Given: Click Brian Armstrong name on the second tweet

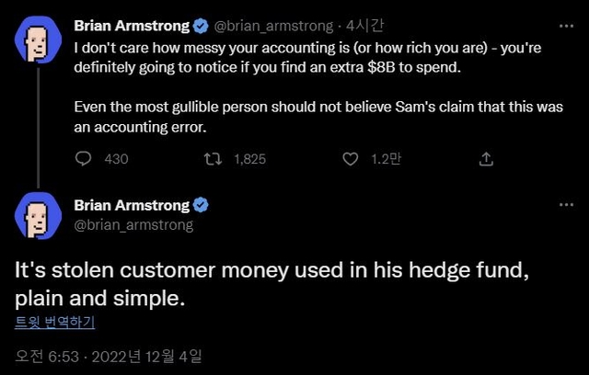Looking at the screenshot, I should [x=130, y=206].
